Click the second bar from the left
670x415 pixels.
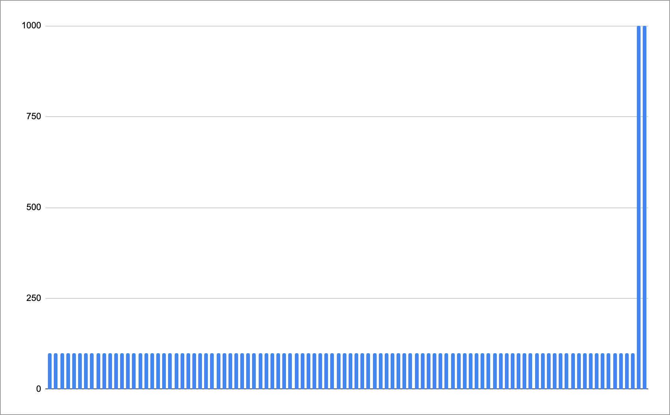point(56,371)
